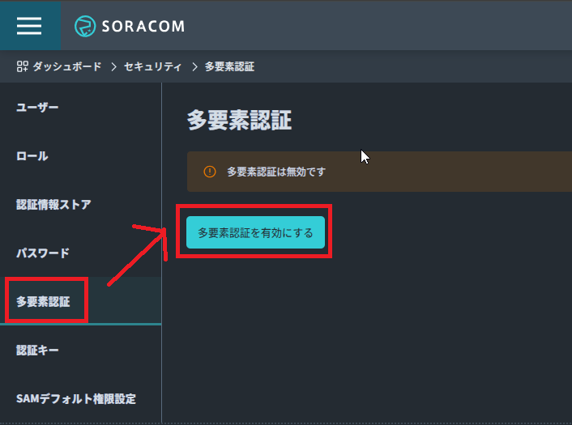The image size is (572, 425).
Task: Click the dashboard grid icon in breadcrumb
Action: click(x=22, y=66)
